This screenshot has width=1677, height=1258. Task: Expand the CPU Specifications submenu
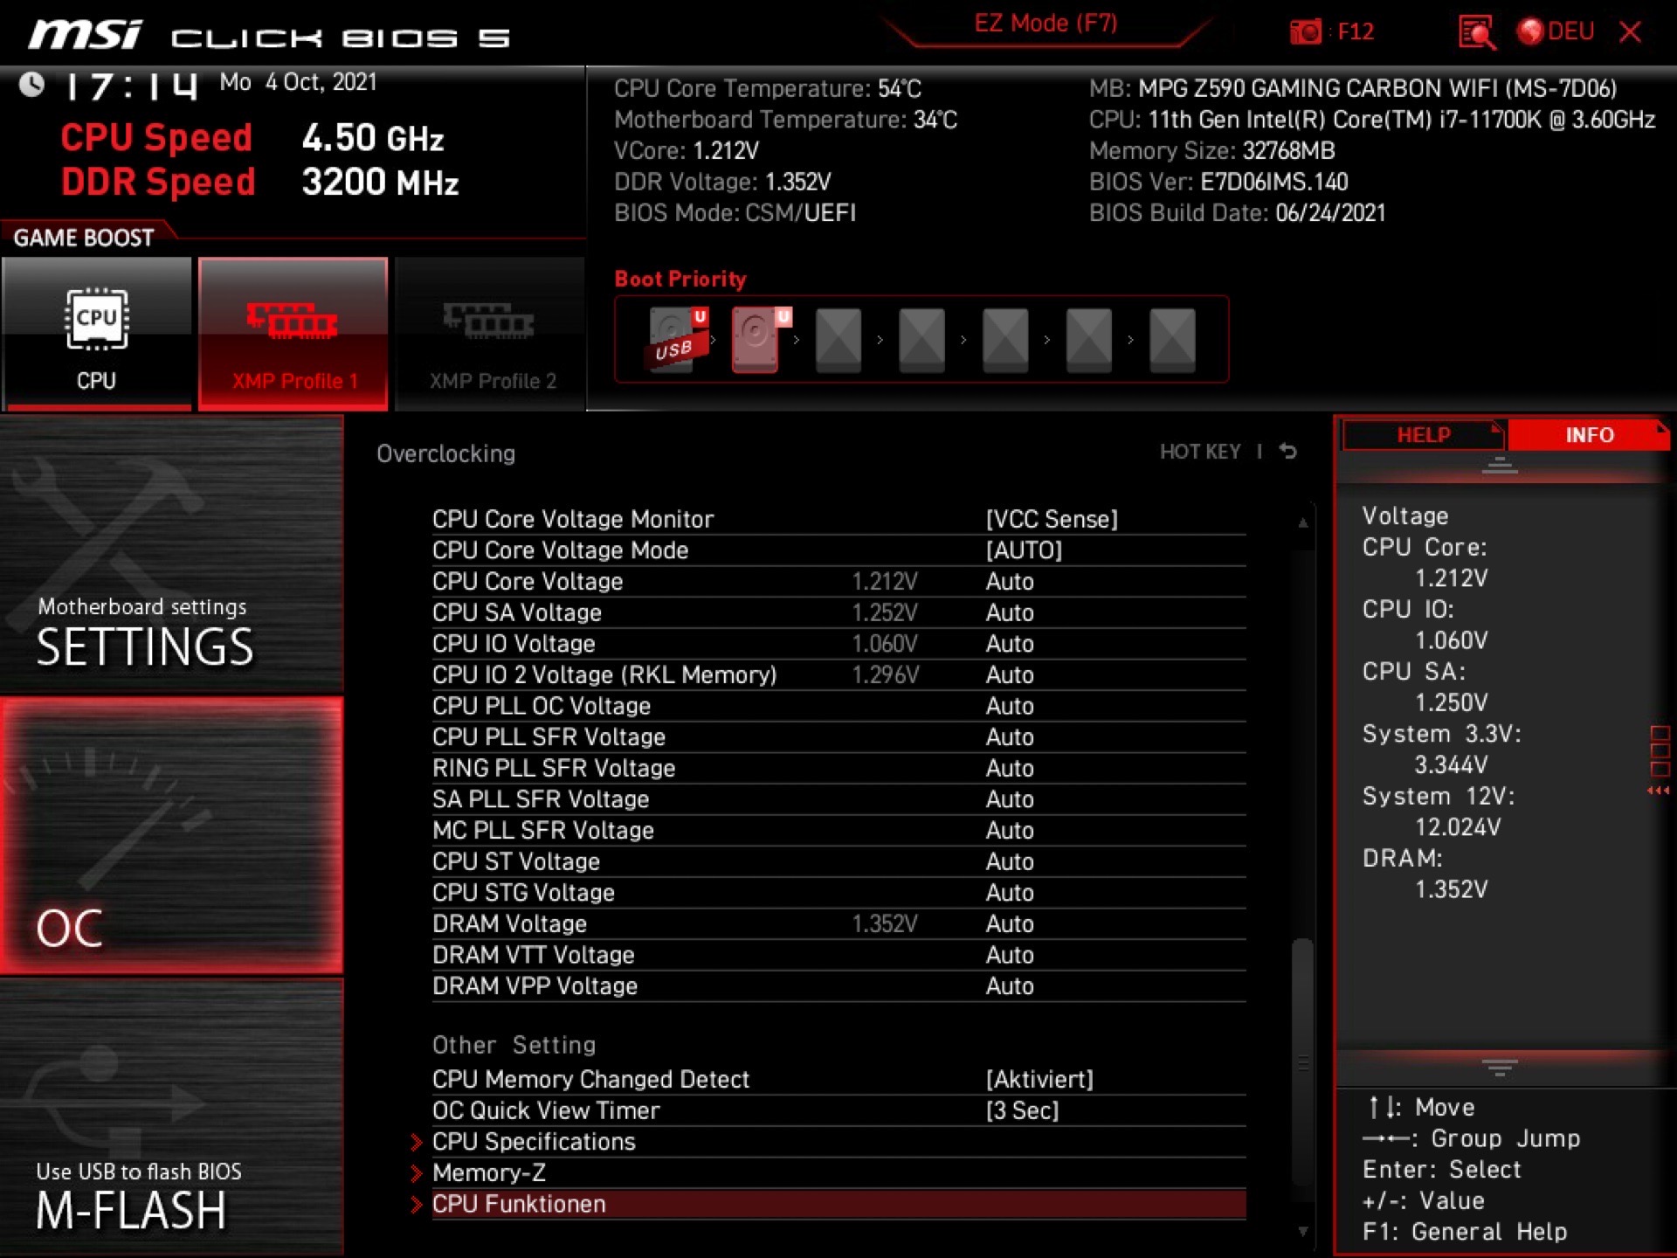(x=534, y=1142)
